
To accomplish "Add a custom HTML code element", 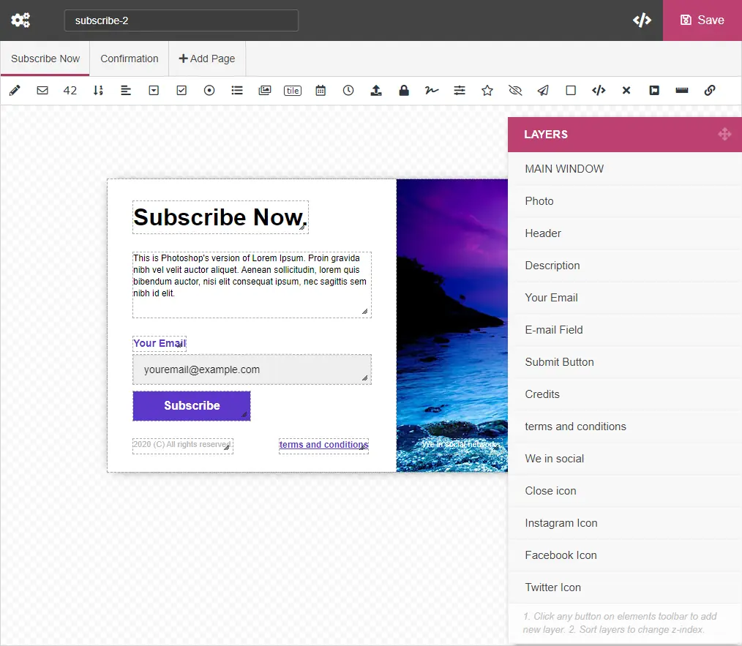I will (x=598, y=90).
